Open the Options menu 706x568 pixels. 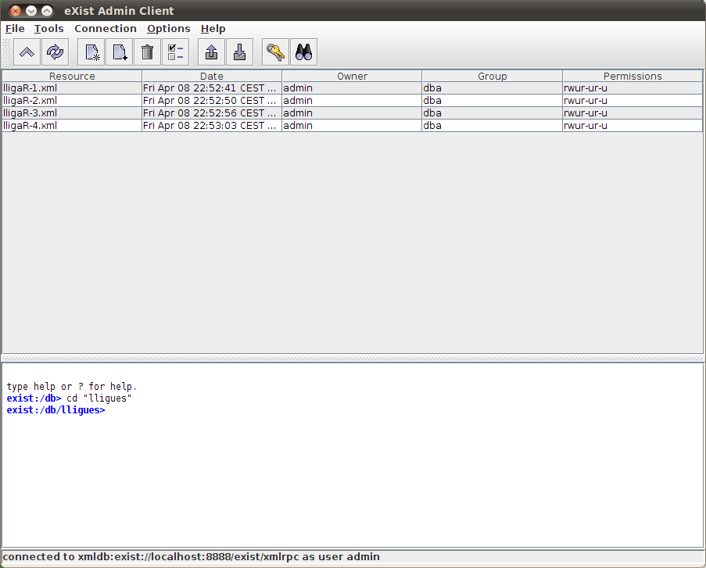[168, 29]
